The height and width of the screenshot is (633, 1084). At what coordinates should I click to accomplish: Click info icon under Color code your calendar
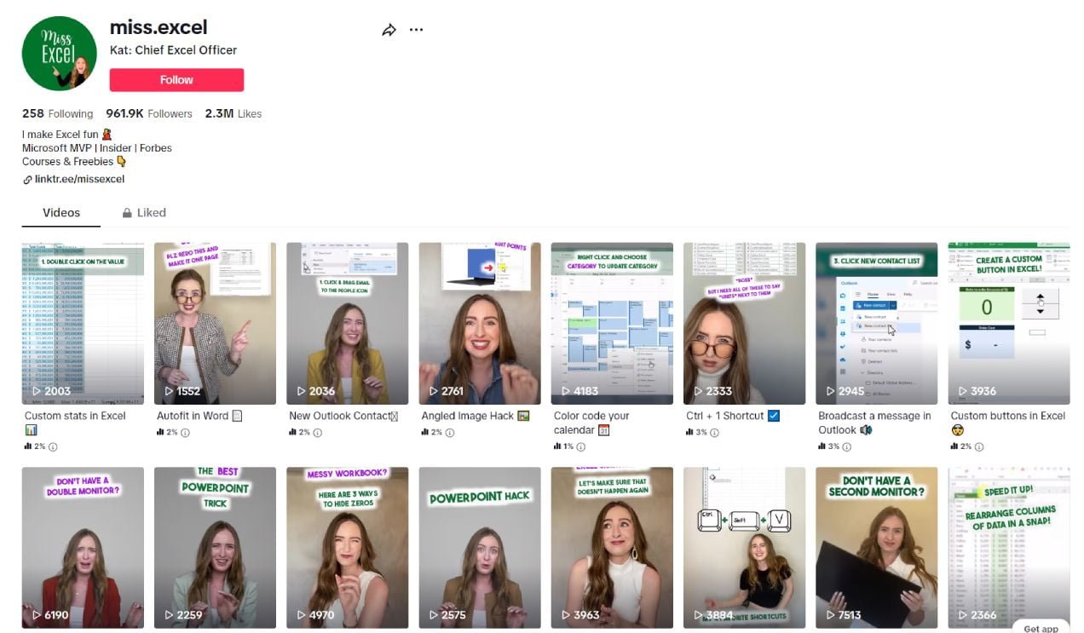click(582, 446)
